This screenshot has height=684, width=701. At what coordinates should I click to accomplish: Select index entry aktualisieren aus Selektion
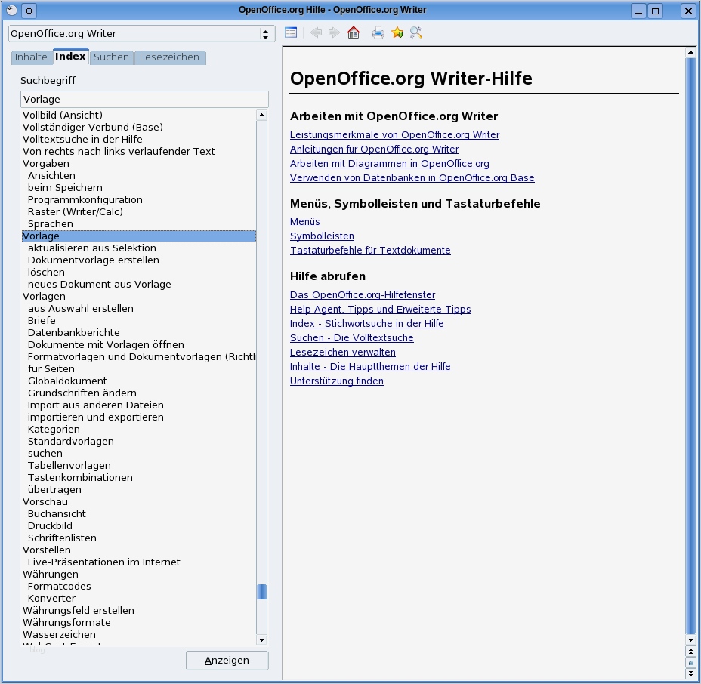(x=91, y=248)
